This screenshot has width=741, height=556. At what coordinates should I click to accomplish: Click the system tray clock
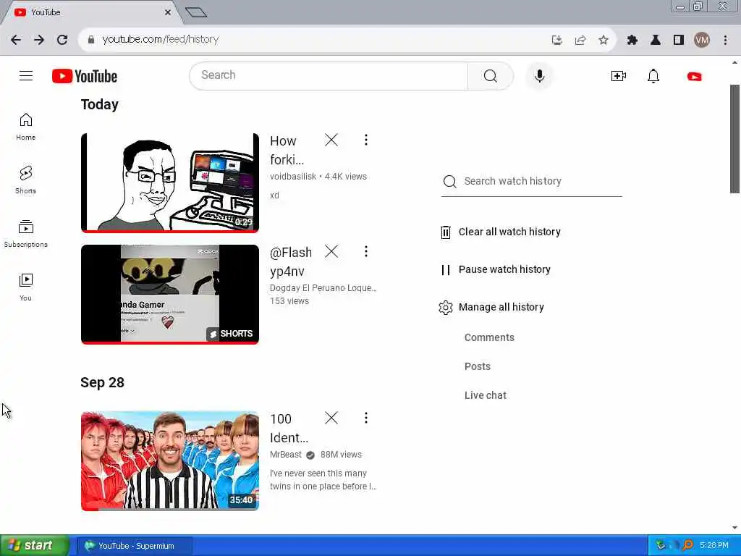[x=714, y=546]
